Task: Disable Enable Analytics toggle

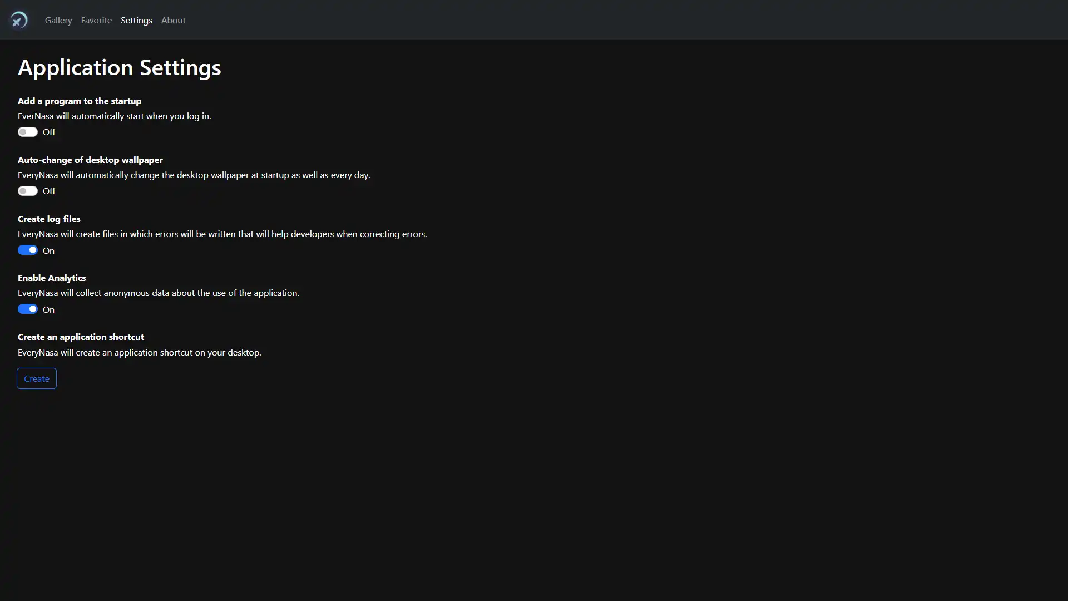Action: point(27,308)
